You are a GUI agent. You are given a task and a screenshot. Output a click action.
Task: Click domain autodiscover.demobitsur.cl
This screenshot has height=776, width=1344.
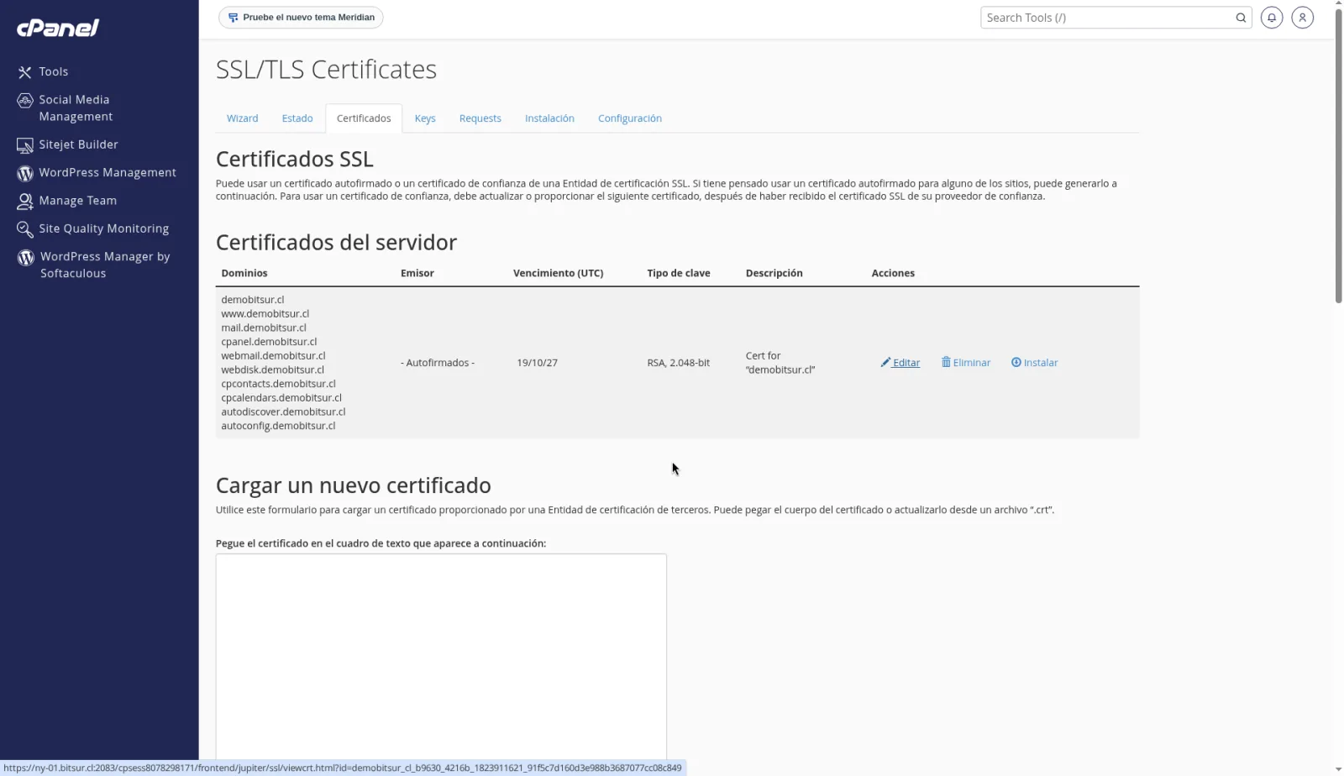[x=283, y=412]
